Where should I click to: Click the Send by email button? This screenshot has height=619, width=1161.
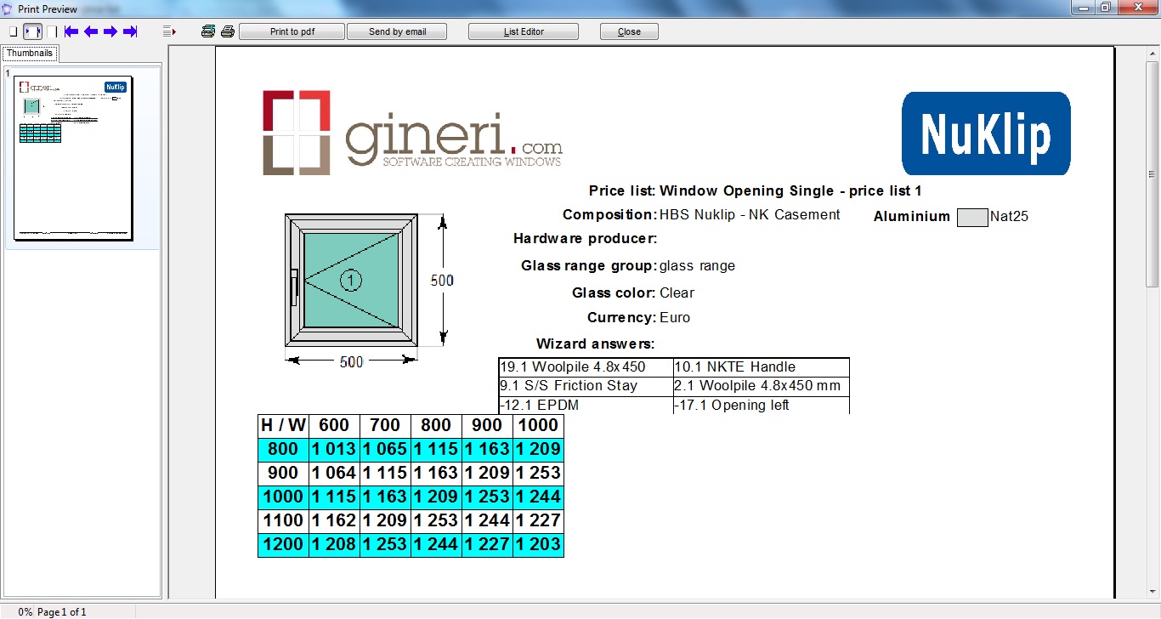coord(398,31)
